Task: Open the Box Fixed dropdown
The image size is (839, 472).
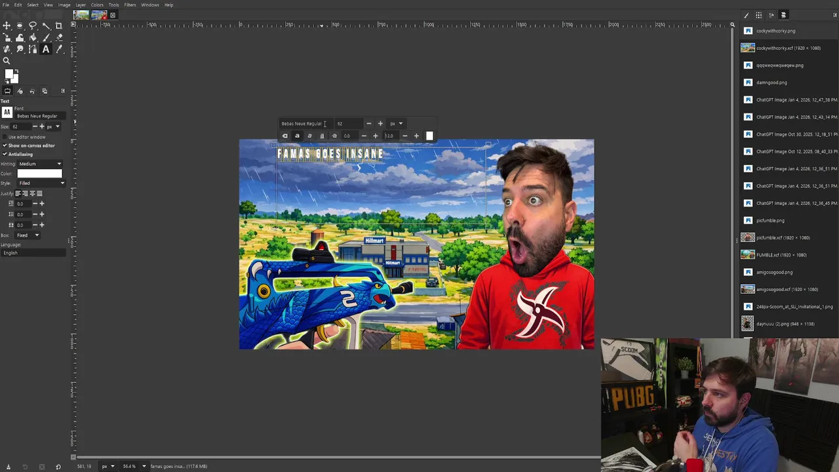Action: [28, 235]
